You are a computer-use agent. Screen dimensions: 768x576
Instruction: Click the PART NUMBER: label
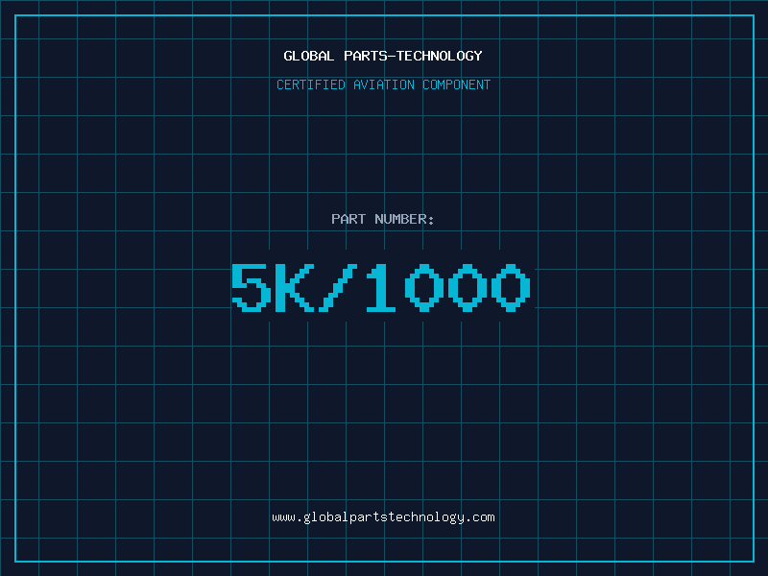tap(382, 219)
